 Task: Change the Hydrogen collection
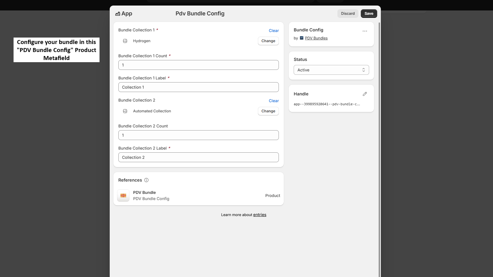point(268,41)
